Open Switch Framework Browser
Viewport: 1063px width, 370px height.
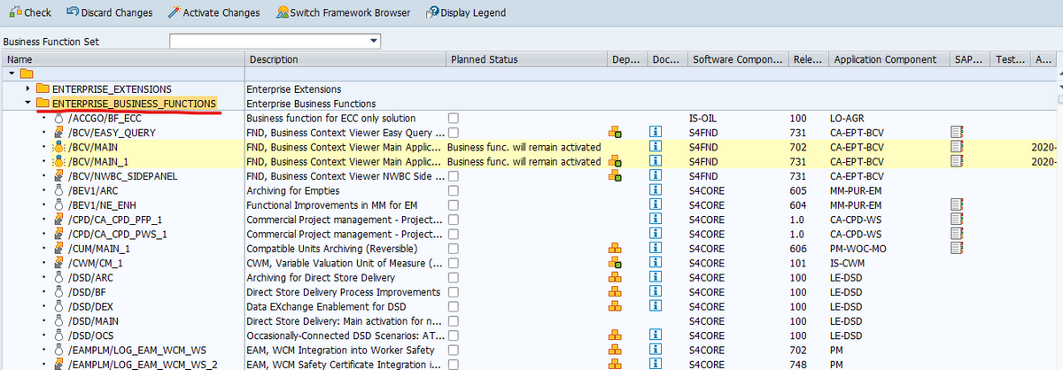pos(343,12)
